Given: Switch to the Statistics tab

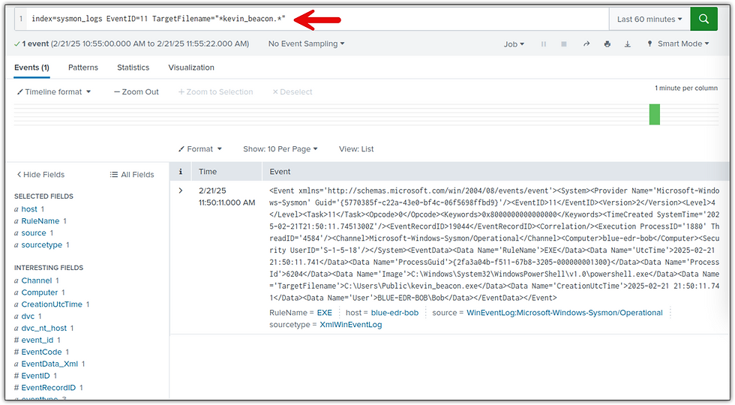Looking at the screenshot, I should tap(133, 67).
